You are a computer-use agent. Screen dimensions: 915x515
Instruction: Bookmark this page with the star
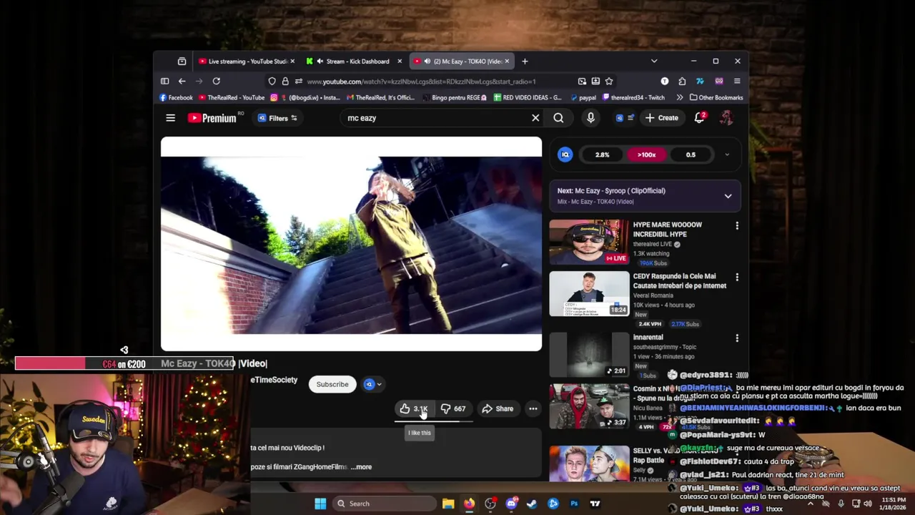tap(609, 82)
